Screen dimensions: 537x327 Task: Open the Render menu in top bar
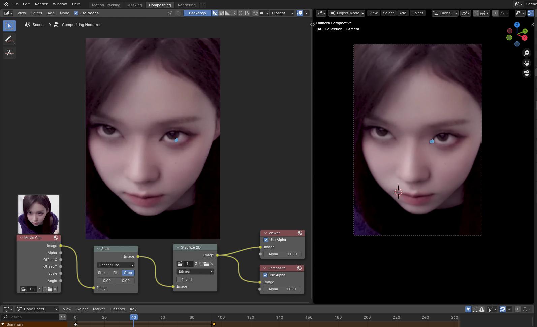pyautogui.click(x=41, y=4)
